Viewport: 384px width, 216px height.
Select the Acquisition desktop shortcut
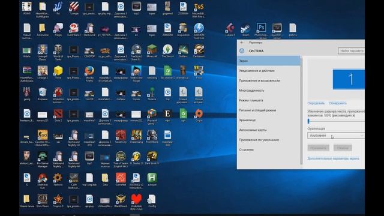coord(183,29)
